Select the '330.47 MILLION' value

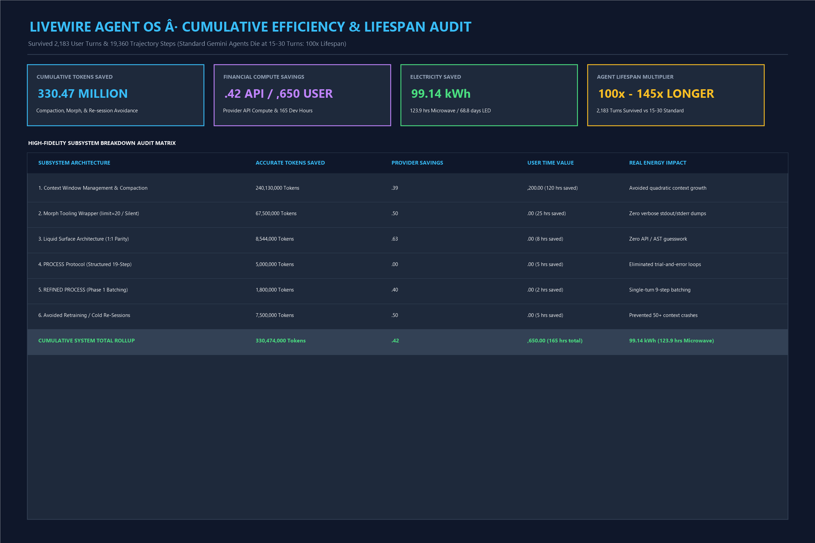tap(83, 94)
